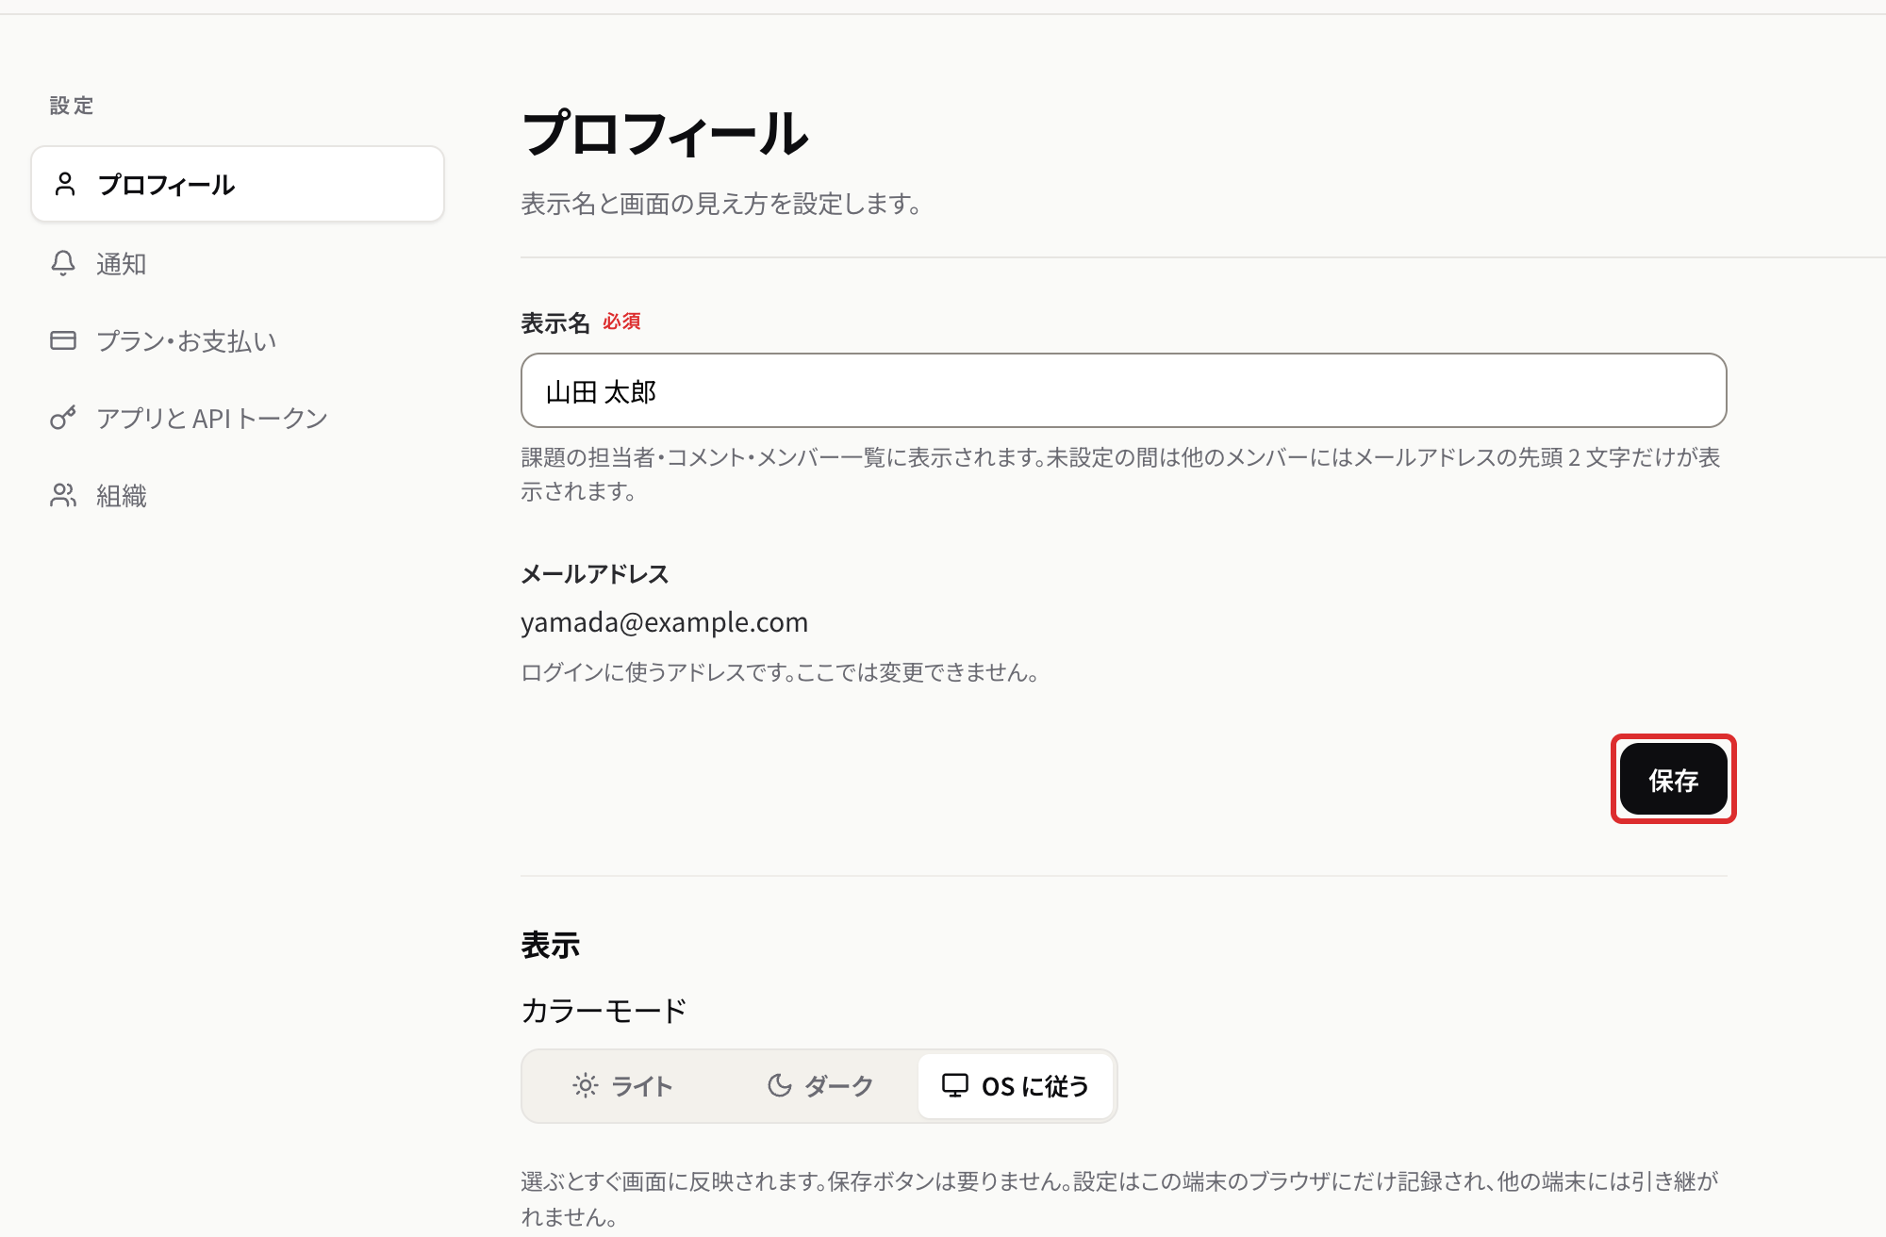The width and height of the screenshot is (1886, 1237).
Task: Click the bell icon next to 通知
Action: (63, 263)
